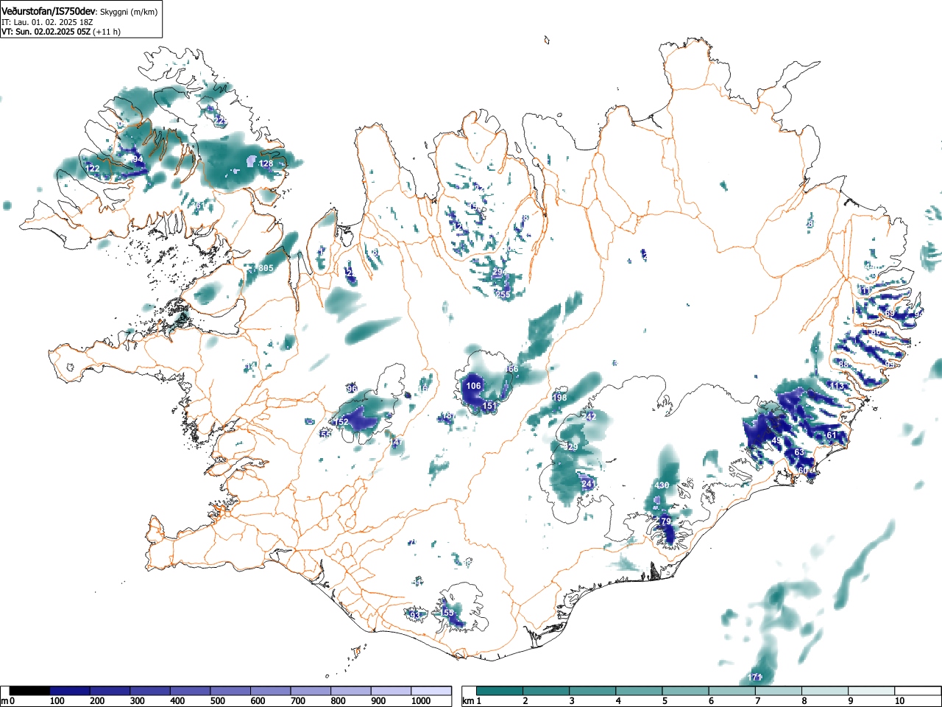Click the 100–200 m dark navy legend swatch
Viewport: 942px width, 707px height.
click(x=70, y=691)
